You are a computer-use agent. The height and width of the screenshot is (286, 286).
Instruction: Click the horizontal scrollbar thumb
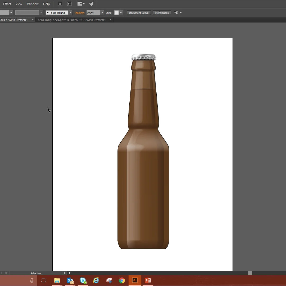[250, 273]
